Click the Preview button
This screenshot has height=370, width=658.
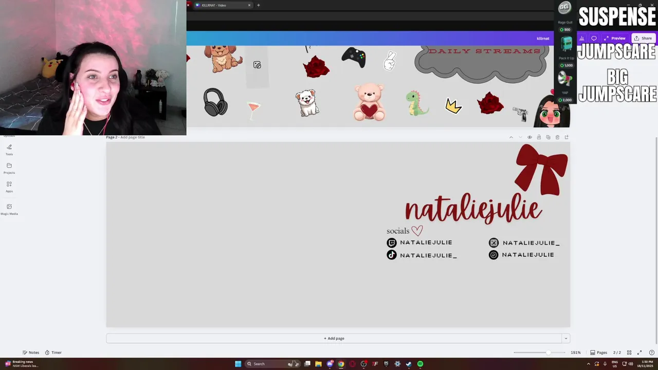tap(615, 38)
